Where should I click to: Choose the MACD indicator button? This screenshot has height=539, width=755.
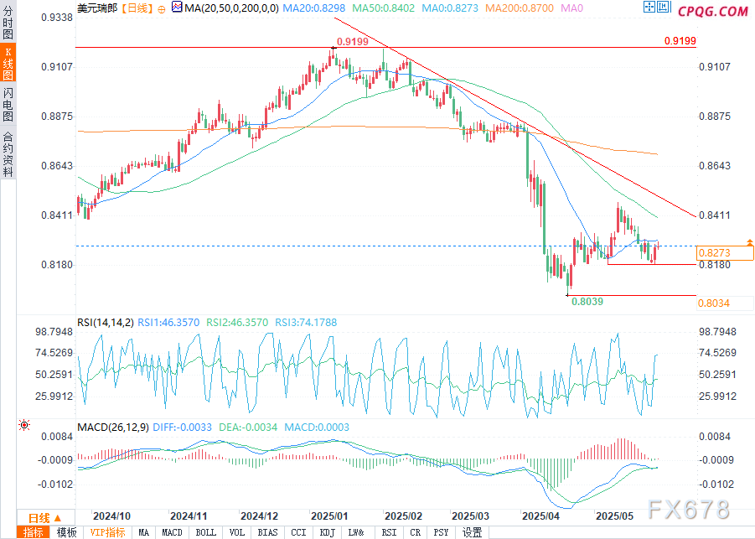point(172,532)
